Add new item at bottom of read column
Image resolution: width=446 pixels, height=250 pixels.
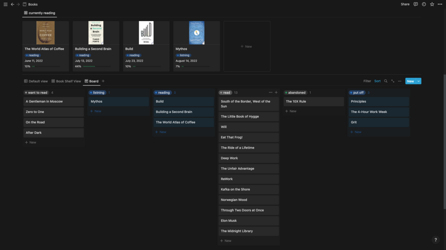(226, 241)
